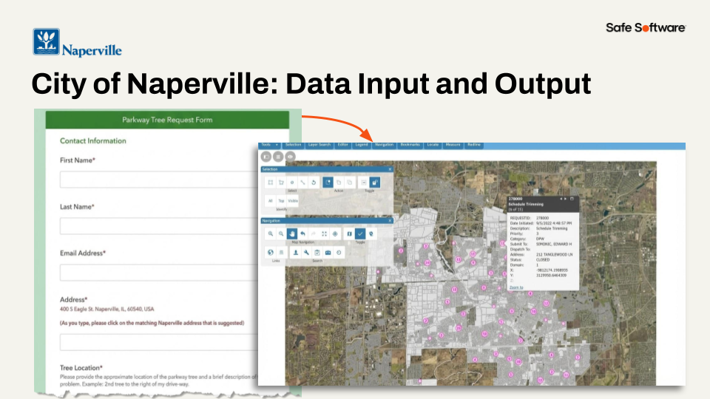
Task: Click the third Action icon in Selection panel
Action: tap(350, 183)
